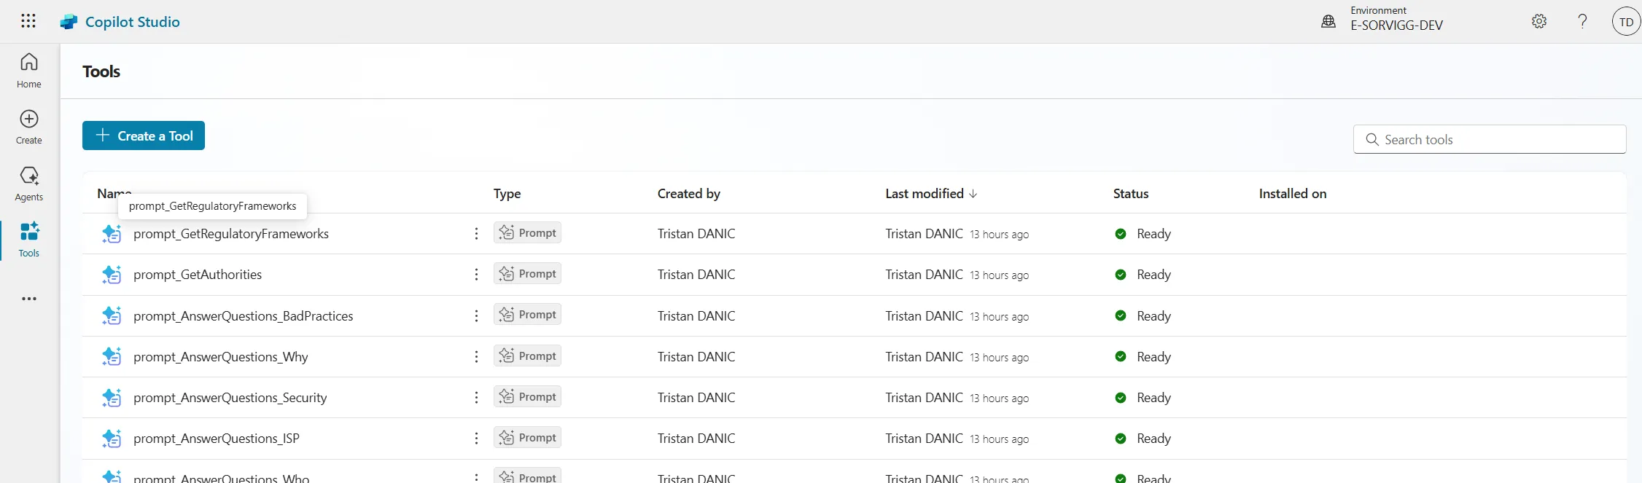Open the TD account avatar menu
Screen dimensions: 1642x483
pos(1626,22)
